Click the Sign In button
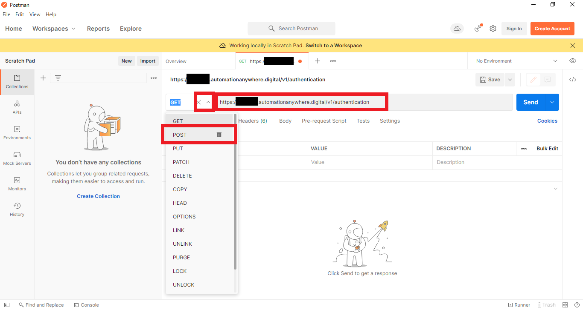 click(x=514, y=29)
